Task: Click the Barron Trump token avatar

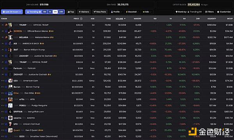Action: [10, 87]
